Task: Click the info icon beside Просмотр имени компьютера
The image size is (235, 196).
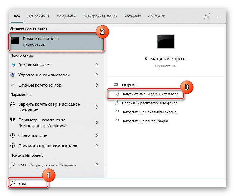Action: click(13, 146)
